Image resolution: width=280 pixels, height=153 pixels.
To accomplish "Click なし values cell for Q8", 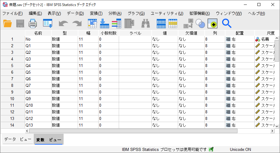I will tap(165, 92).
